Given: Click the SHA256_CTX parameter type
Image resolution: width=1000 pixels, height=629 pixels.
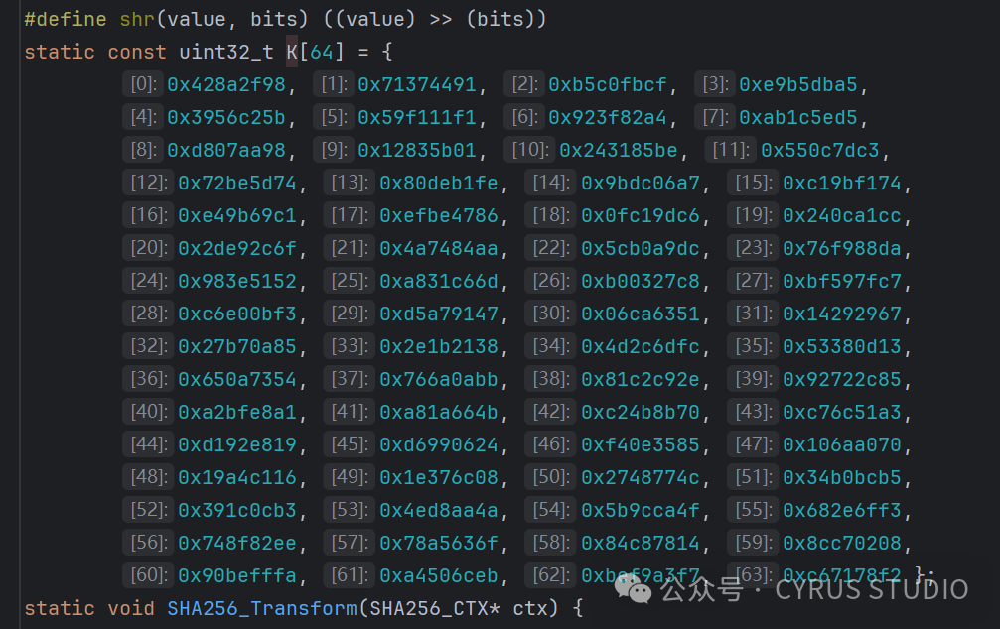Looking at the screenshot, I should 431,609.
